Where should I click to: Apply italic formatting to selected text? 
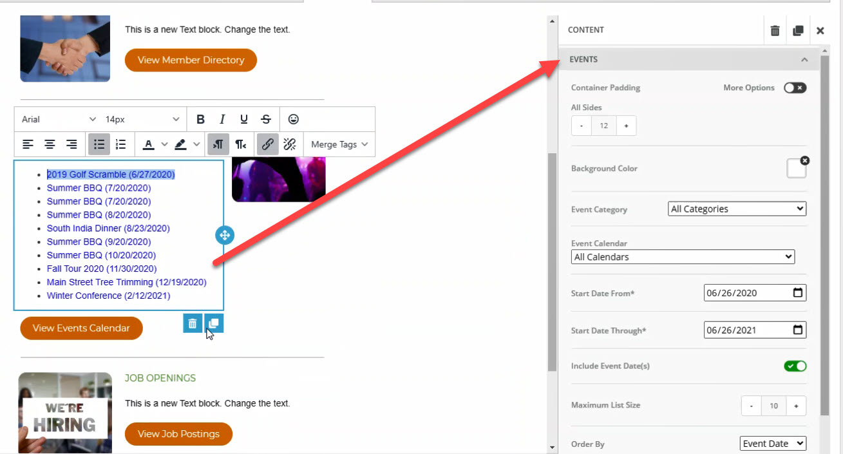222,119
